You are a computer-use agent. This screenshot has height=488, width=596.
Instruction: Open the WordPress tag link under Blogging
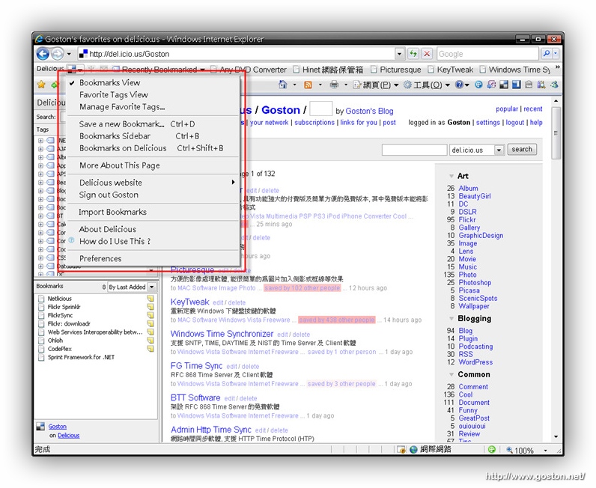(x=475, y=362)
